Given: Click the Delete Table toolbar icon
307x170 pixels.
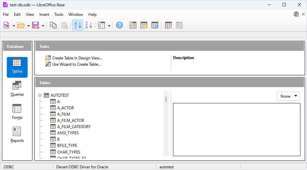Looking at the screenshot, I should (168, 25).
